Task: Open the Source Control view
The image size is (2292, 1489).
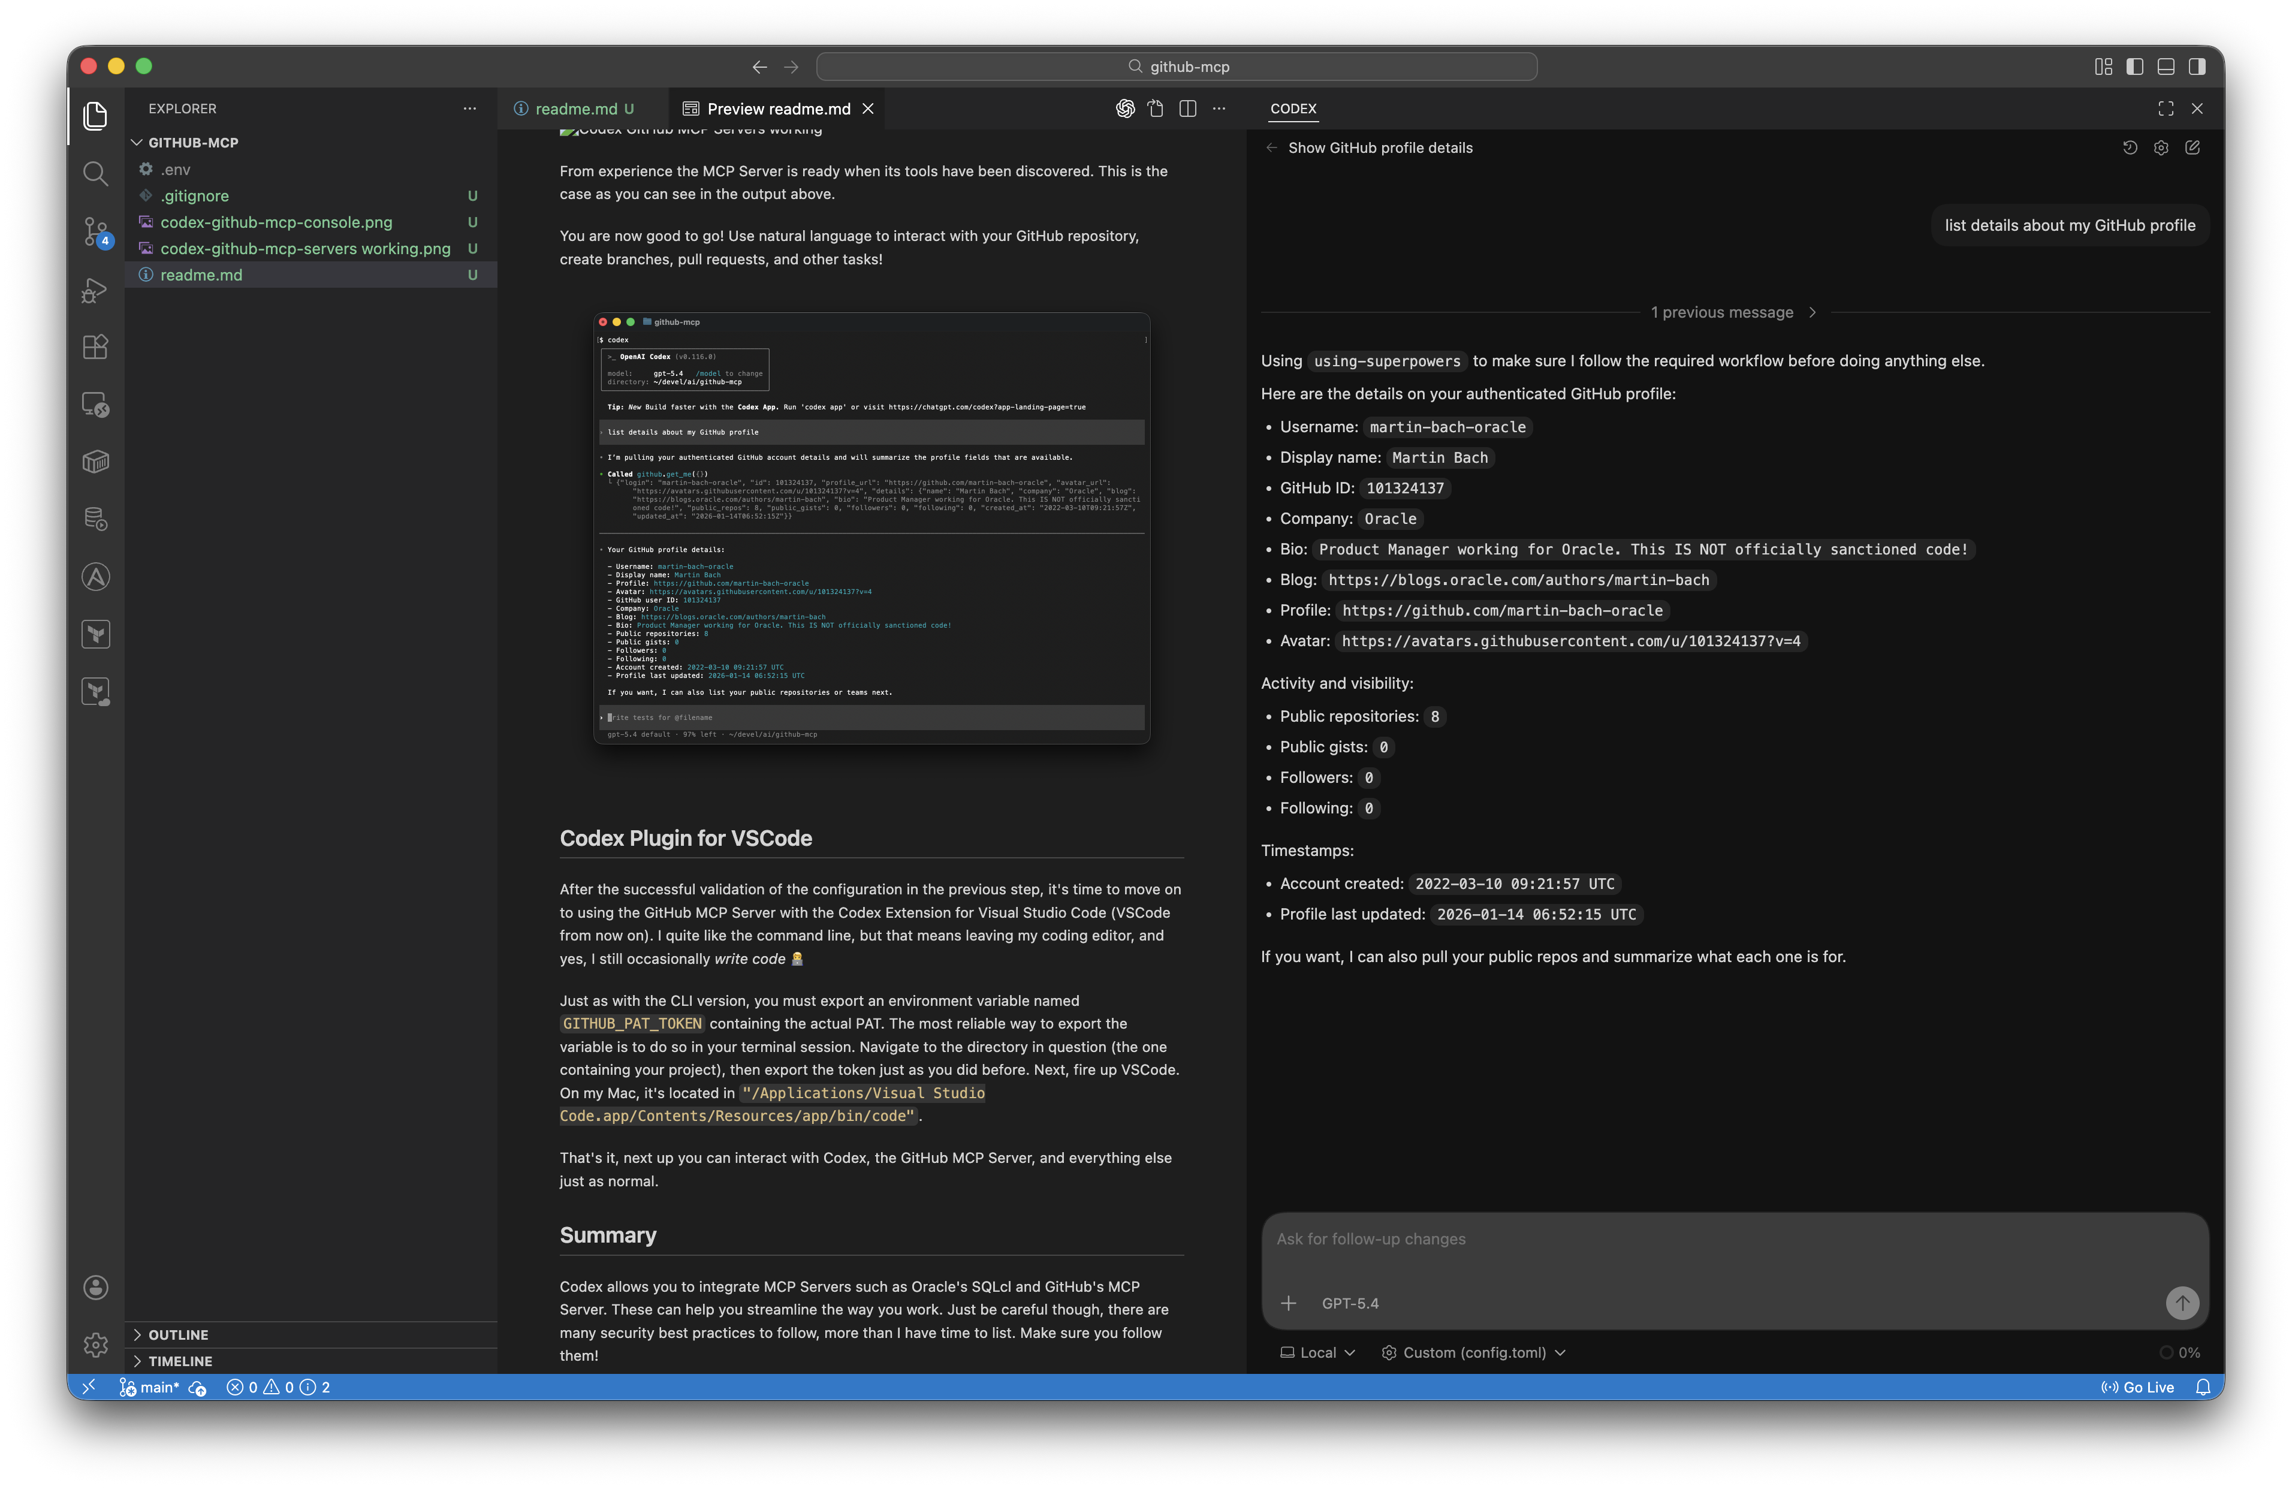Action: [95, 231]
